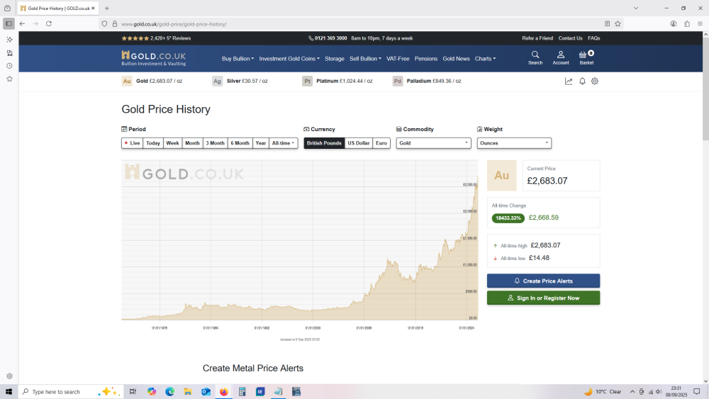The width and height of the screenshot is (709, 399).
Task: Toggle Firefox reader view icon
Action: click(x=608, y=23)
